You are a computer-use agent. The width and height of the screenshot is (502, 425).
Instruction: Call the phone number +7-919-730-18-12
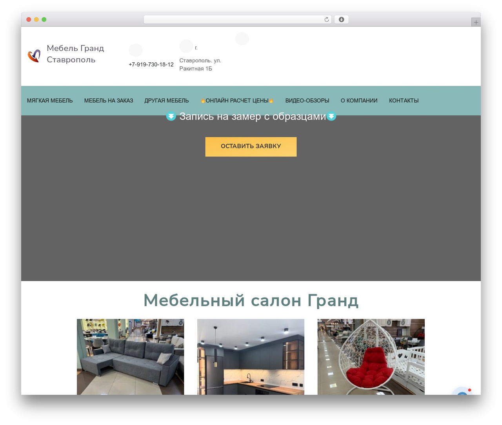pos(151,65)
